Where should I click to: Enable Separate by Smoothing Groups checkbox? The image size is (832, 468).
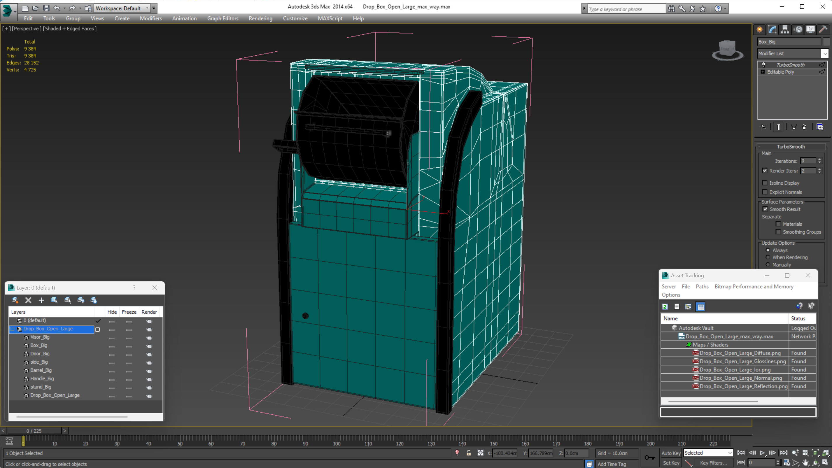point(778,232)
